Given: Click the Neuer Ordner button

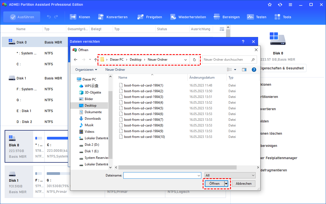Looking at the screenshot, I should click(x=115, y=70).
